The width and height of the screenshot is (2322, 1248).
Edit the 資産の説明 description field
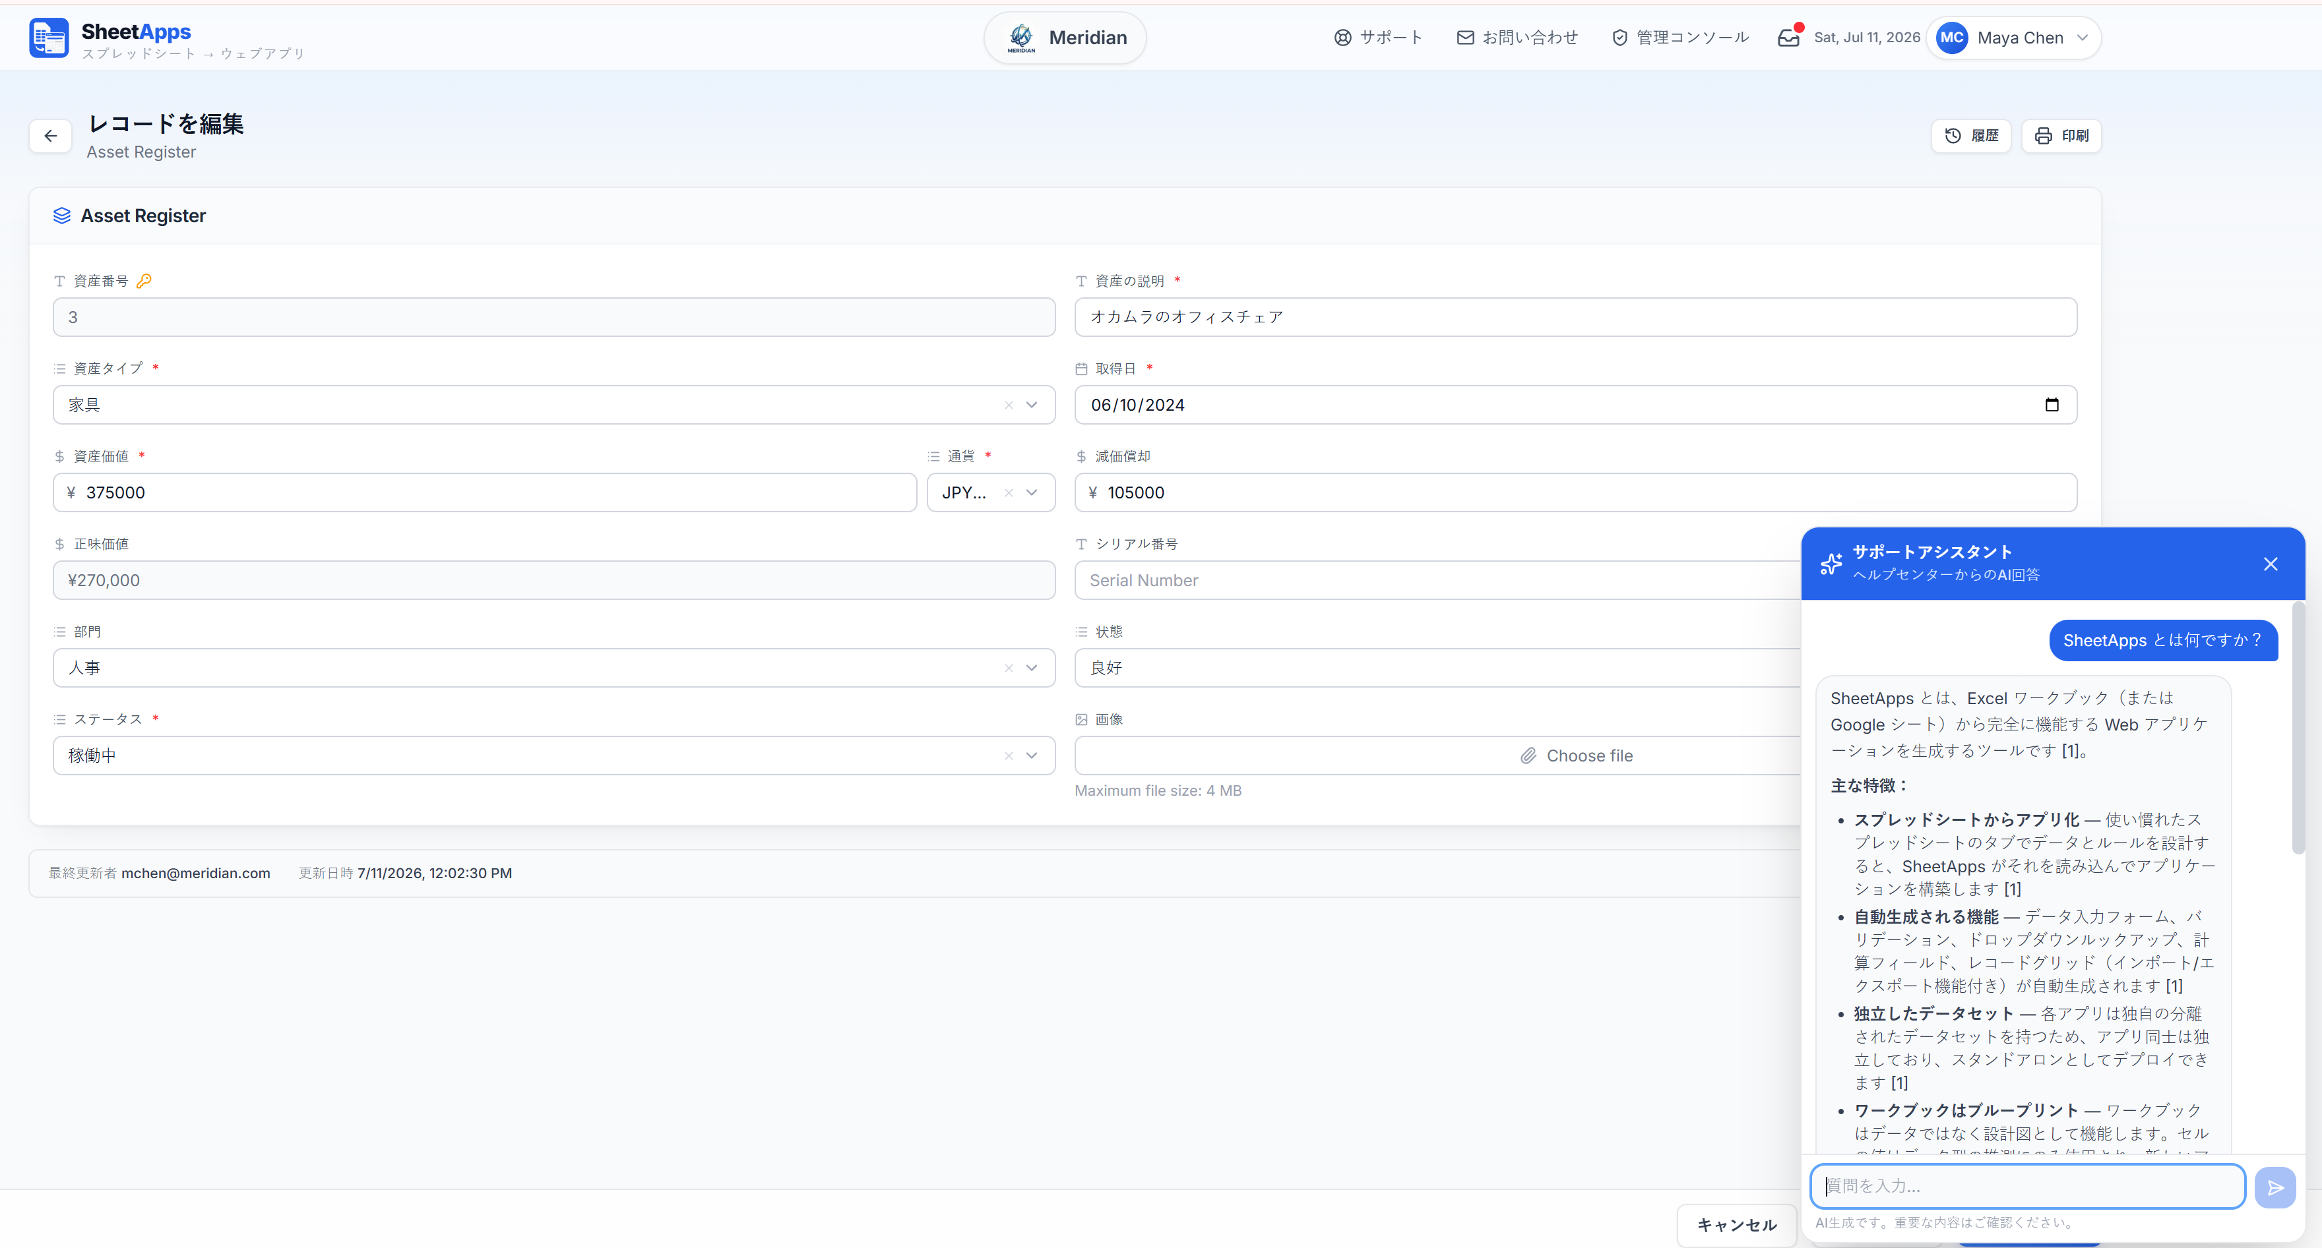click(1576, 317)
